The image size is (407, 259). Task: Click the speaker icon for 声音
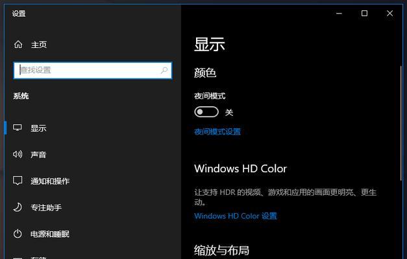click(x=18, y=154)
